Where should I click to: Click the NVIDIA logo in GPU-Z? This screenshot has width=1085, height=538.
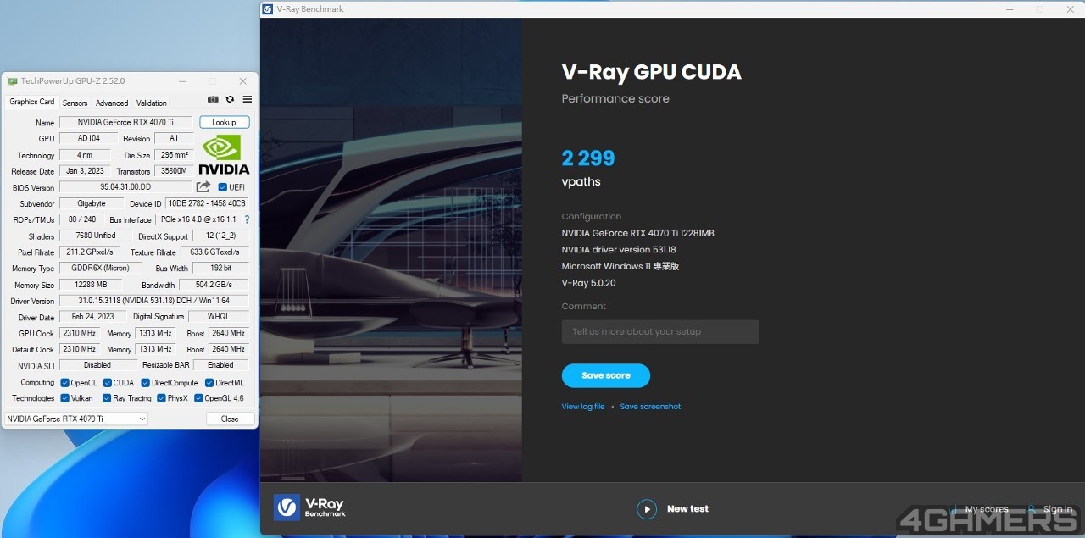click(224, 154)
